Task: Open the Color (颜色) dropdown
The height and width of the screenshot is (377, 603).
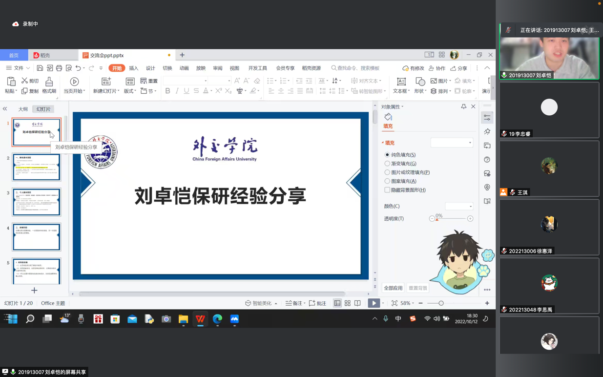Action: [459, 206]
